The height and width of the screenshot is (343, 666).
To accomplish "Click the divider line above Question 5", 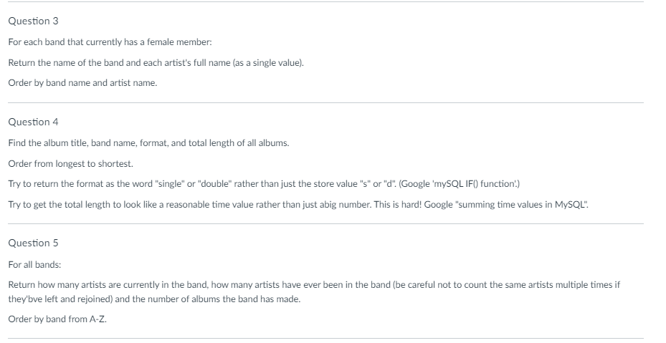I will [x=325, y=223].
